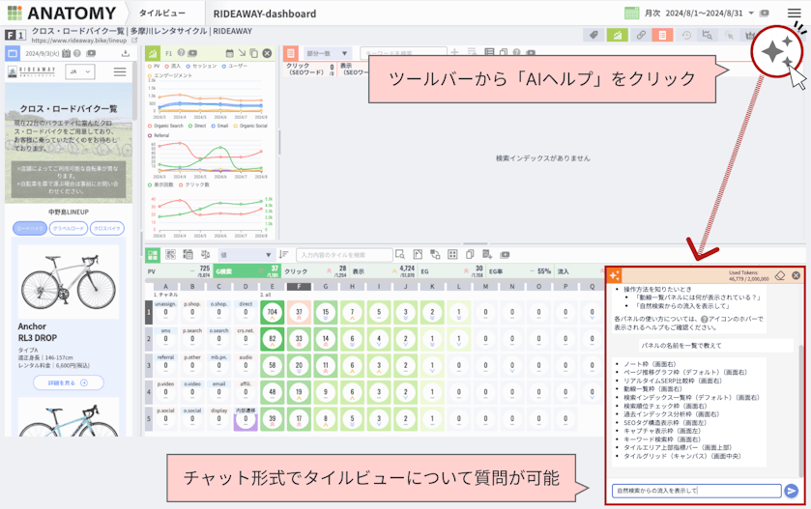Screen dimensions: 811x509
Task: Click the tile search magnifier icon
Action: (400, 254)
